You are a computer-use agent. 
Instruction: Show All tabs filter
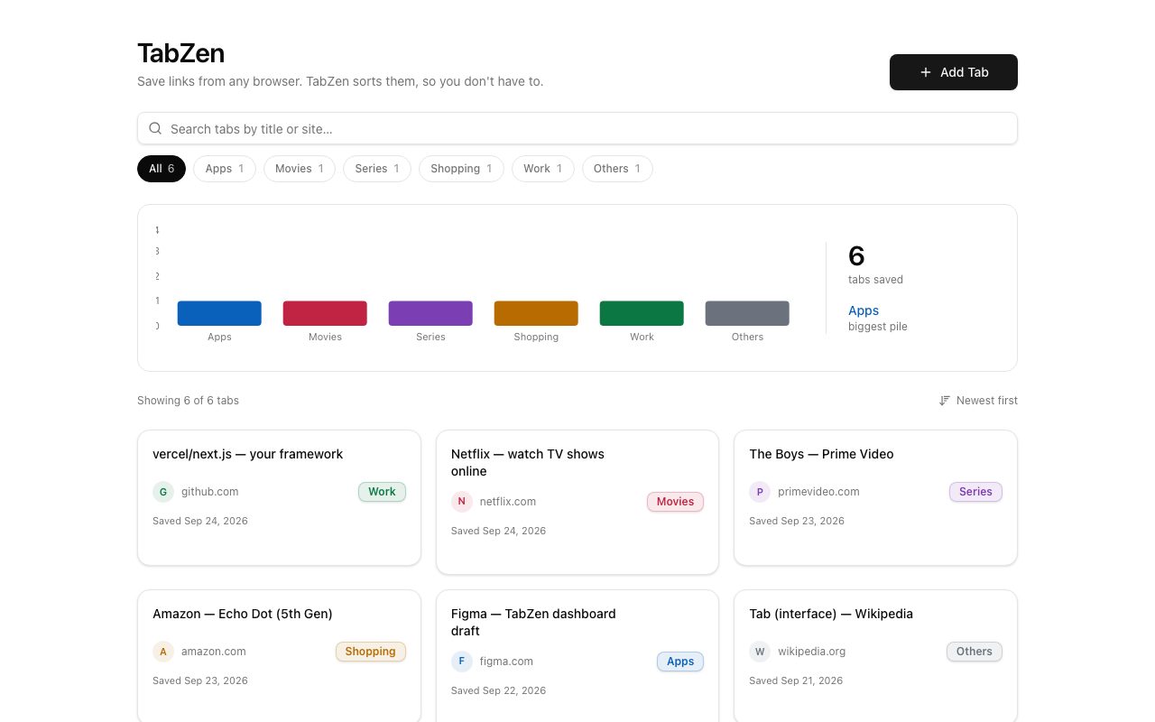162,169
